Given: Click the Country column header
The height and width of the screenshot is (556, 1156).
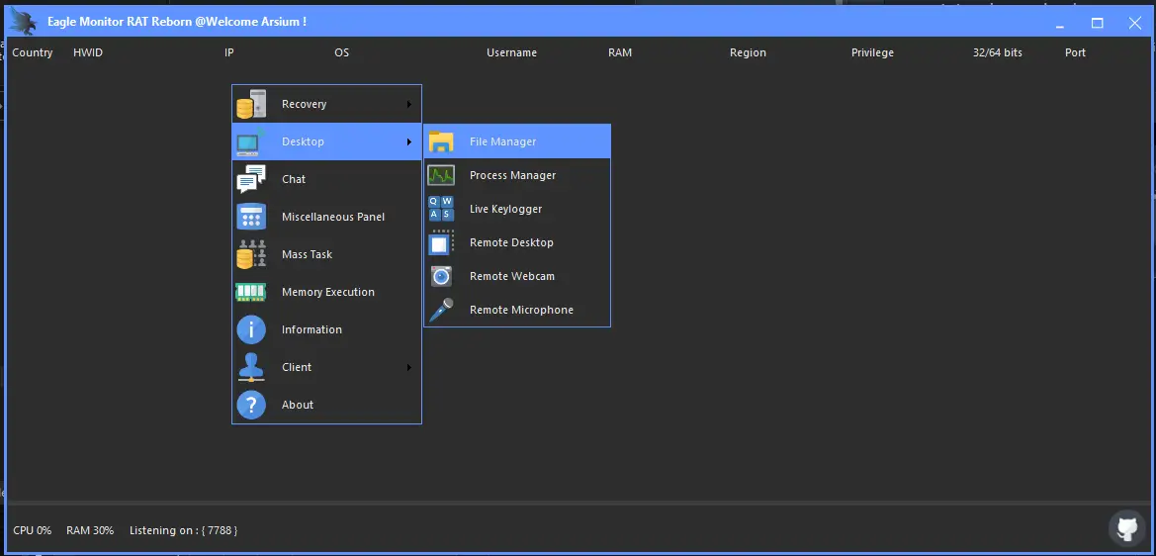Looking at the screenshot, I should 33,52.
